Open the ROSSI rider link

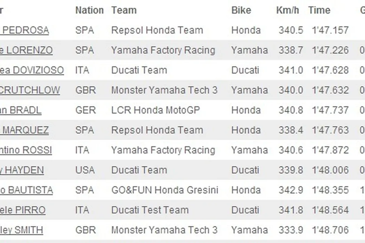coord(26,150)
